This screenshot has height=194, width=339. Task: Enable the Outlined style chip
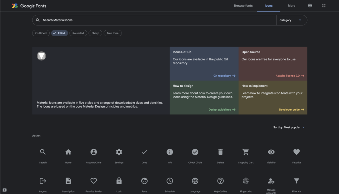[41, 33]
